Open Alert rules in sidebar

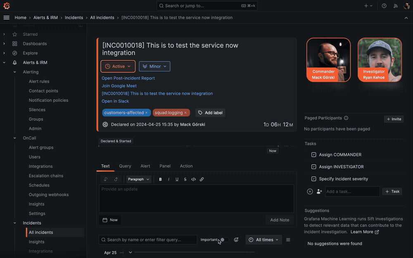pos(39,82)
